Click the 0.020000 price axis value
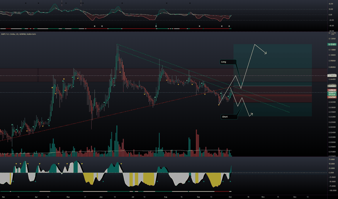The image size is (338, 199). pos(332,143)
